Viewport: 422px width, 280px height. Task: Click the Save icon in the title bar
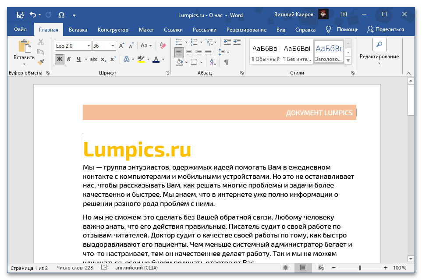(20, 15)
